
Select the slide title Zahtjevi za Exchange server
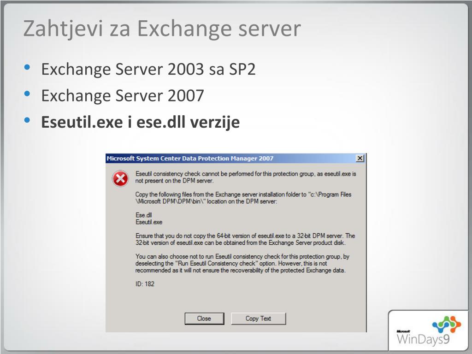click(162, 29)
